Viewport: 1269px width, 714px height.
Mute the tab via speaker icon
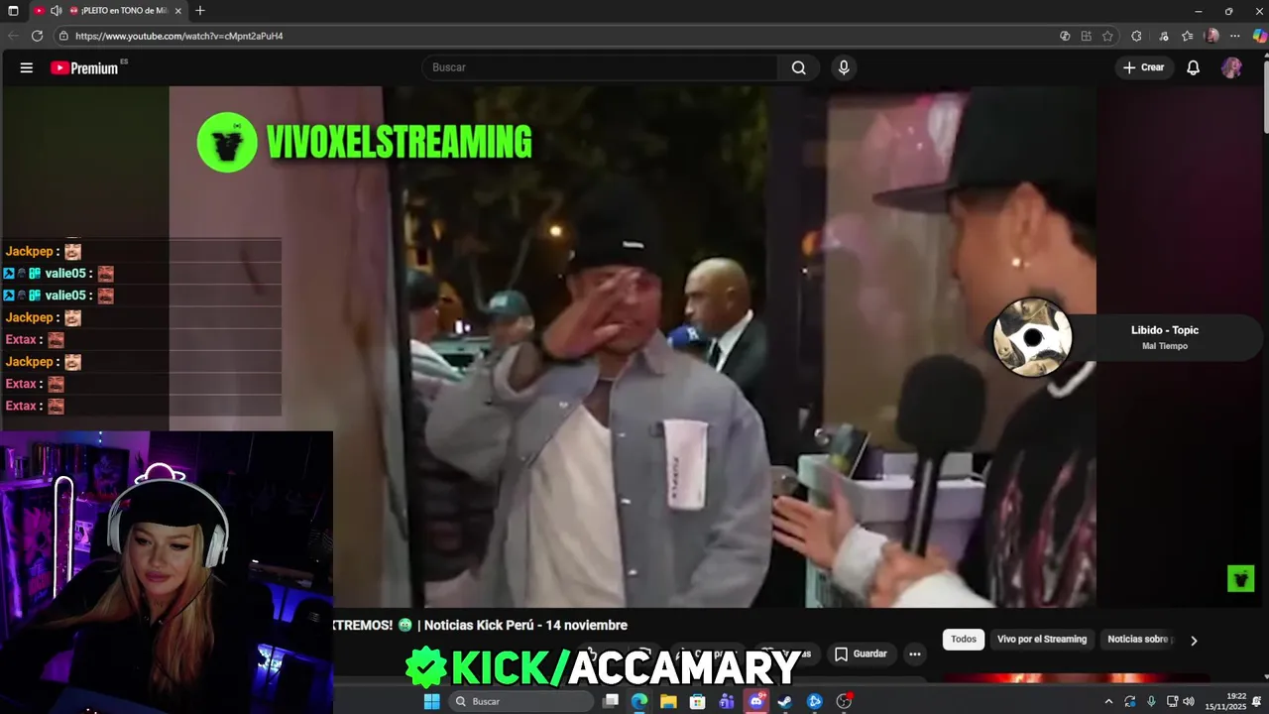56,11
